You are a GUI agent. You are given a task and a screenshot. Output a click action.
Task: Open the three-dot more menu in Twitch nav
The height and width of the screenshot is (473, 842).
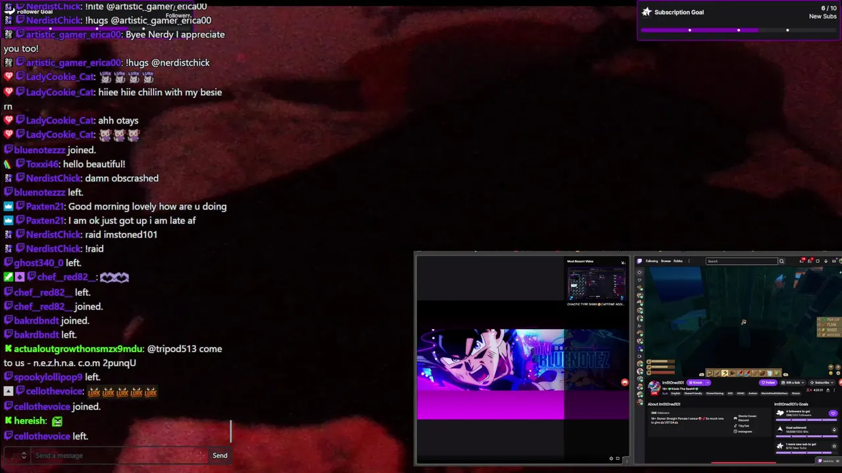pos(689,261)
